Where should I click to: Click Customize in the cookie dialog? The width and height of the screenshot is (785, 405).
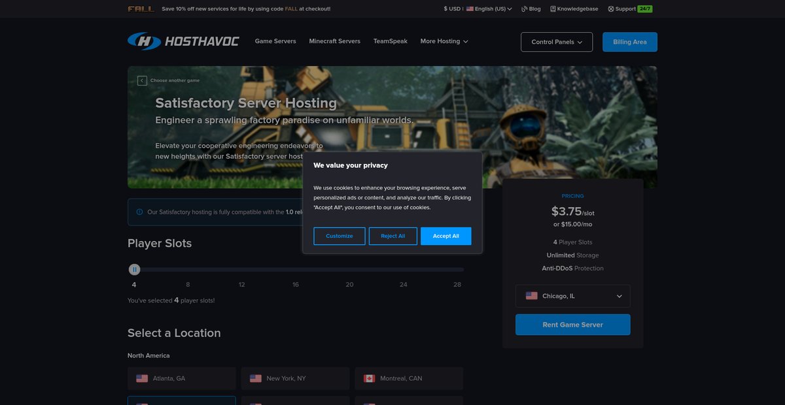tap(340, 236)
